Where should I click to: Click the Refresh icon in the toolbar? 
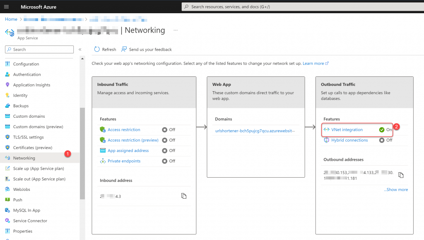[97, 49]
